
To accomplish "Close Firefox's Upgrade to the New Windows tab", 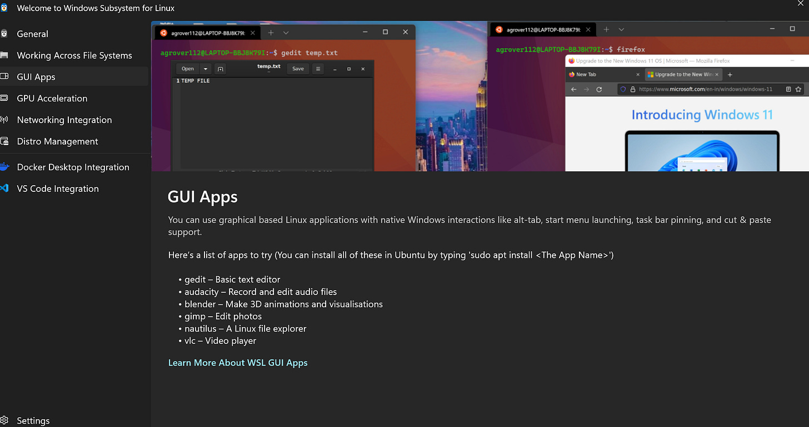I will click(x=717, y=74).
